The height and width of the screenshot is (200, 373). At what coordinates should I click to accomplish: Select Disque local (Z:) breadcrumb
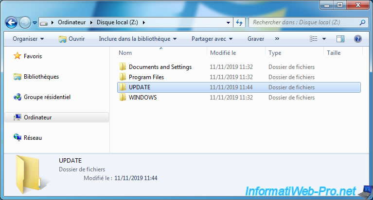tap(117, 22)
